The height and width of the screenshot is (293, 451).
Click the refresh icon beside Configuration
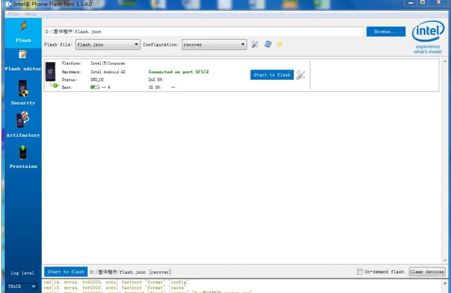click(268, 44)
